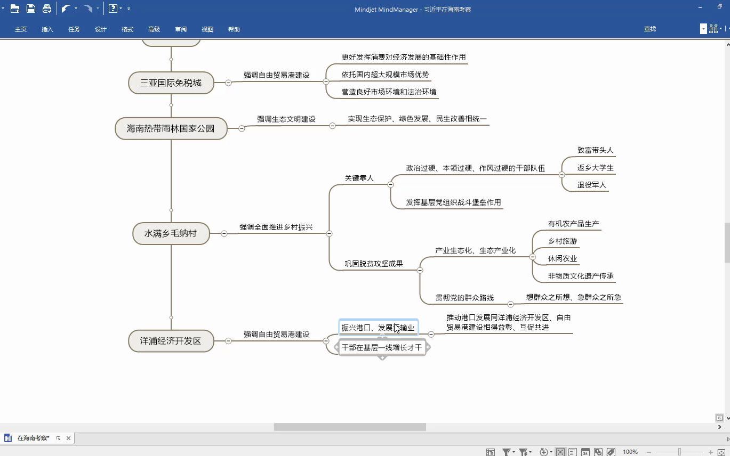Open the Undo history dropdown arrow
Screen dimensions: 730x456
pos(76,9)
